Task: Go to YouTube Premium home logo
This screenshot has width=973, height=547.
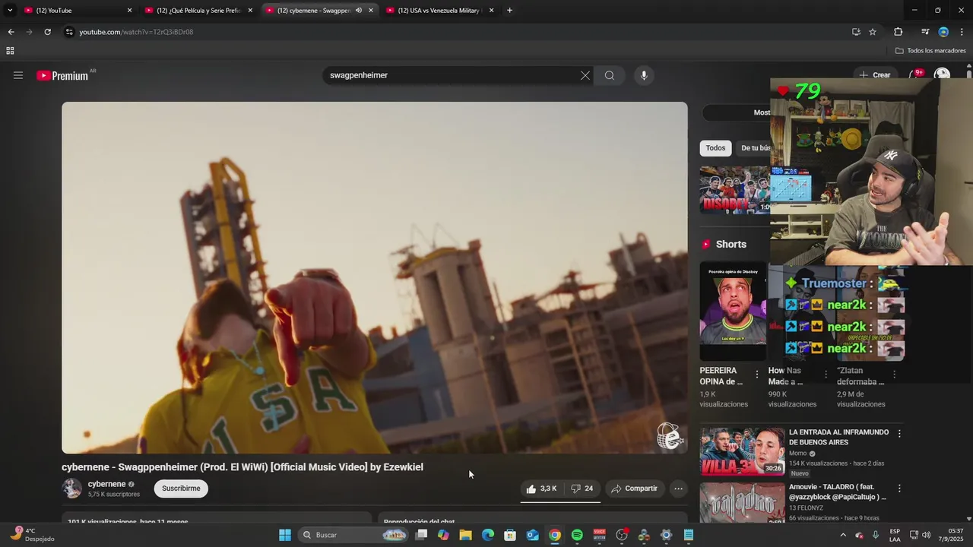Action: tap(62, 75)
